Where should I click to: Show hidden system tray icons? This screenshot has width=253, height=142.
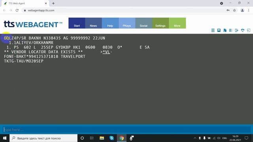(x=195, y=138)
